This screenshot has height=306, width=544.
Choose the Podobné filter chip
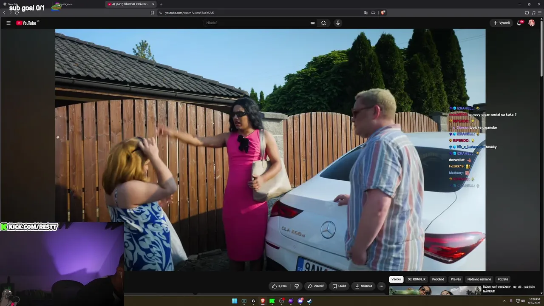click(x=438, y=279)
